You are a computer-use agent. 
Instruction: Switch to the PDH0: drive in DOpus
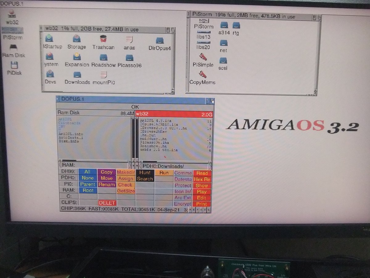pyautogui.click(x=68, y=178)
